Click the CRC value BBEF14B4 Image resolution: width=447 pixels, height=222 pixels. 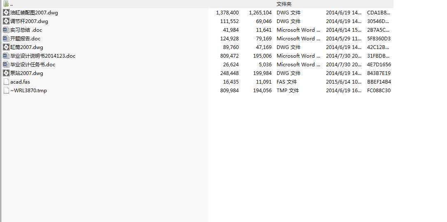[379, 82]
